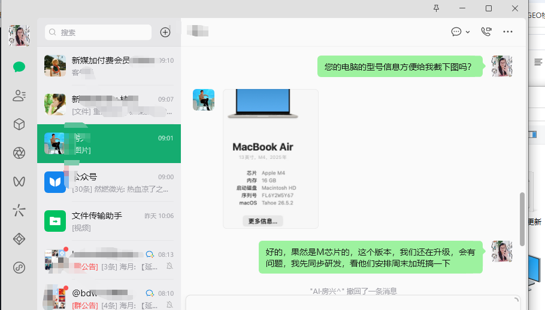Screen dimensions: 545x310
Task: Open the Channels butterfly icon
Action: (x=19, y=182)
